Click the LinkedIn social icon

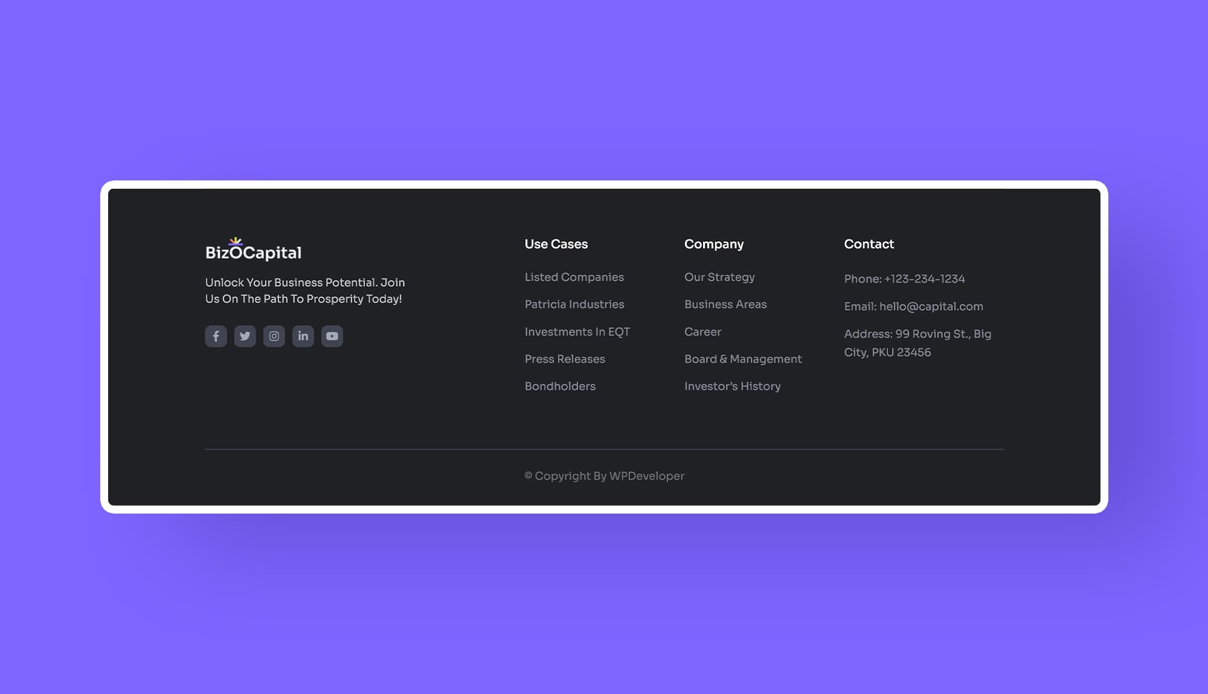click(x=303, y=336)
